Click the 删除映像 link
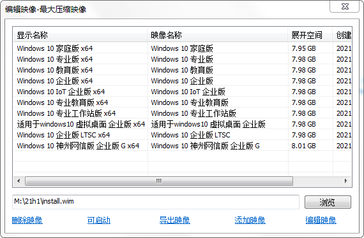 (27, 220)
